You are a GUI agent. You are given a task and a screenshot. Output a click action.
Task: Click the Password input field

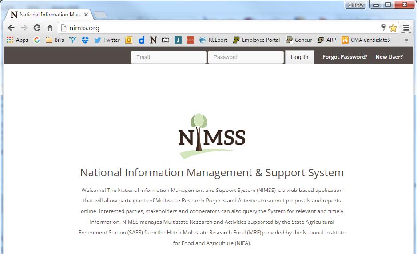tap(246, 57)
